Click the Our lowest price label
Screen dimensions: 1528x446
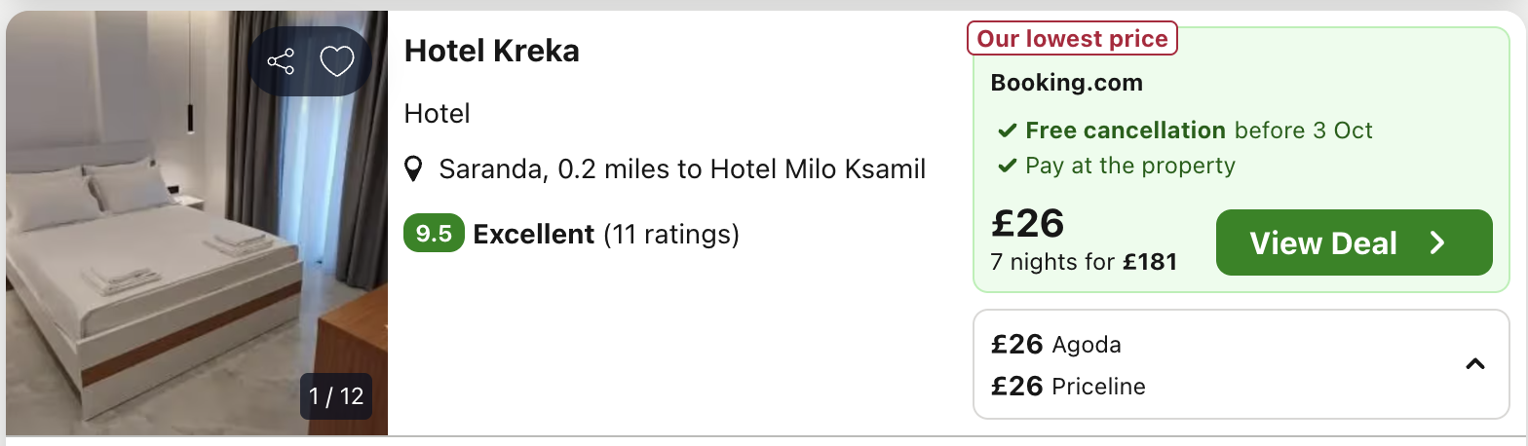point(1072,39)
